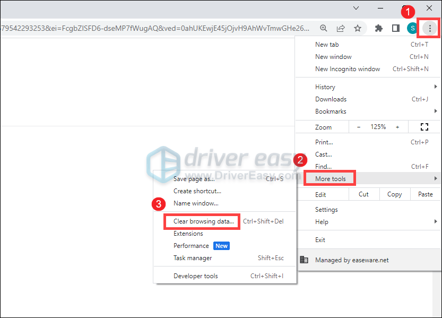Select Clear browsing data
Viewport: 442px width, 318px height.
point(204,221)
